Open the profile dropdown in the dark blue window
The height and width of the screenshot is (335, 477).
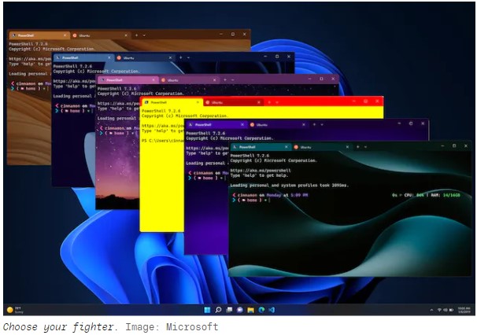click(188, 57)
